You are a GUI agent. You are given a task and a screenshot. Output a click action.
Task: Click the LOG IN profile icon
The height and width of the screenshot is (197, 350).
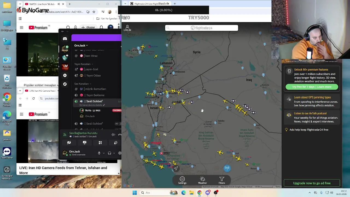127,28
